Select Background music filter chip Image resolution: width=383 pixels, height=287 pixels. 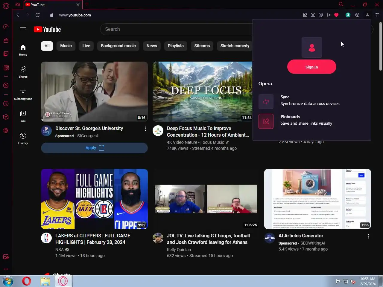(118, 46)
